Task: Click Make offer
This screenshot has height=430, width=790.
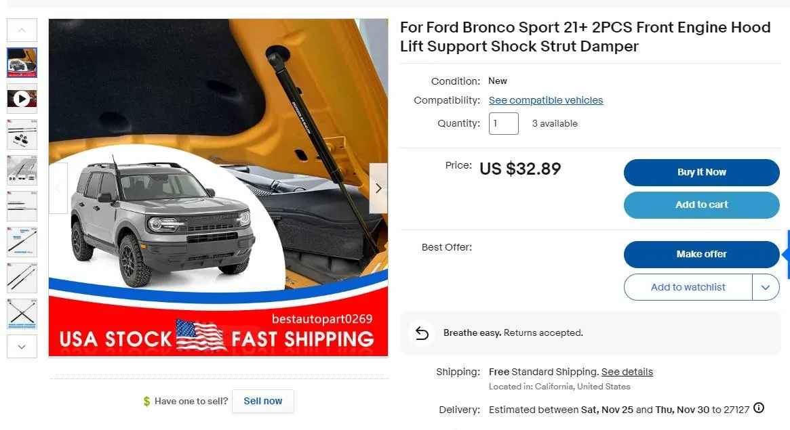Action: pyautogui.click(x=701, y=254)
